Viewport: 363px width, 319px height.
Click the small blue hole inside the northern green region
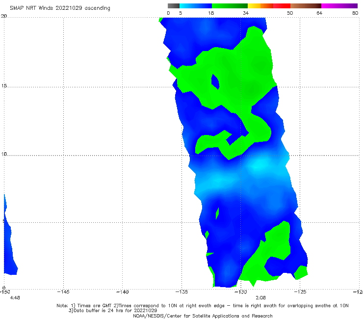(215, 81)
